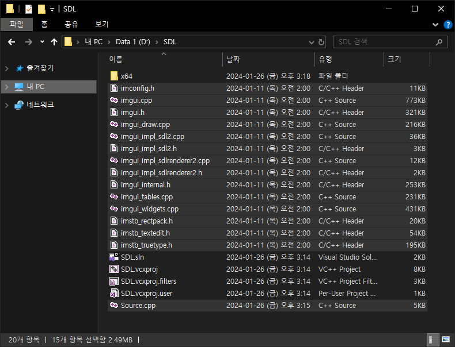
Task: Click the imgui_draw.cpp file icon
Action: [x=114, y=124]
